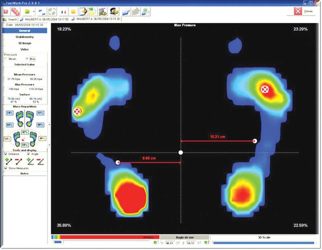Click the 3D Scale slider bar
The width and height of the screenshot is (322, 250).
(263, 243)
